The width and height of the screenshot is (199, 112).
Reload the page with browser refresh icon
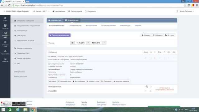click(9, 5)
